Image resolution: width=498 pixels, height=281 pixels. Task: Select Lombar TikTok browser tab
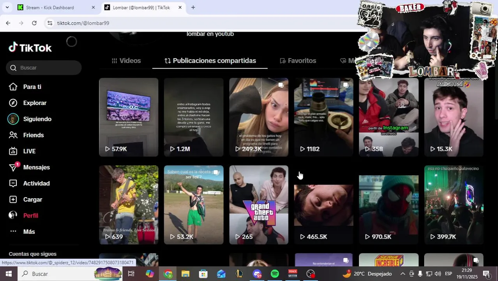(x=141, y=7)
